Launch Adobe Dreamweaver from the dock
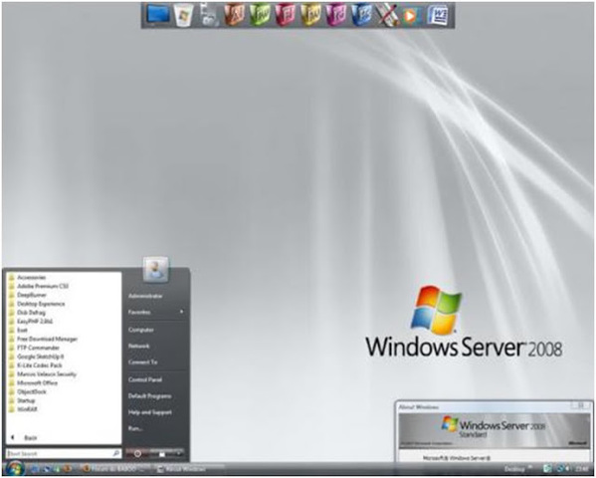Viewport: 596px width, 478px height. pos(260,16)
